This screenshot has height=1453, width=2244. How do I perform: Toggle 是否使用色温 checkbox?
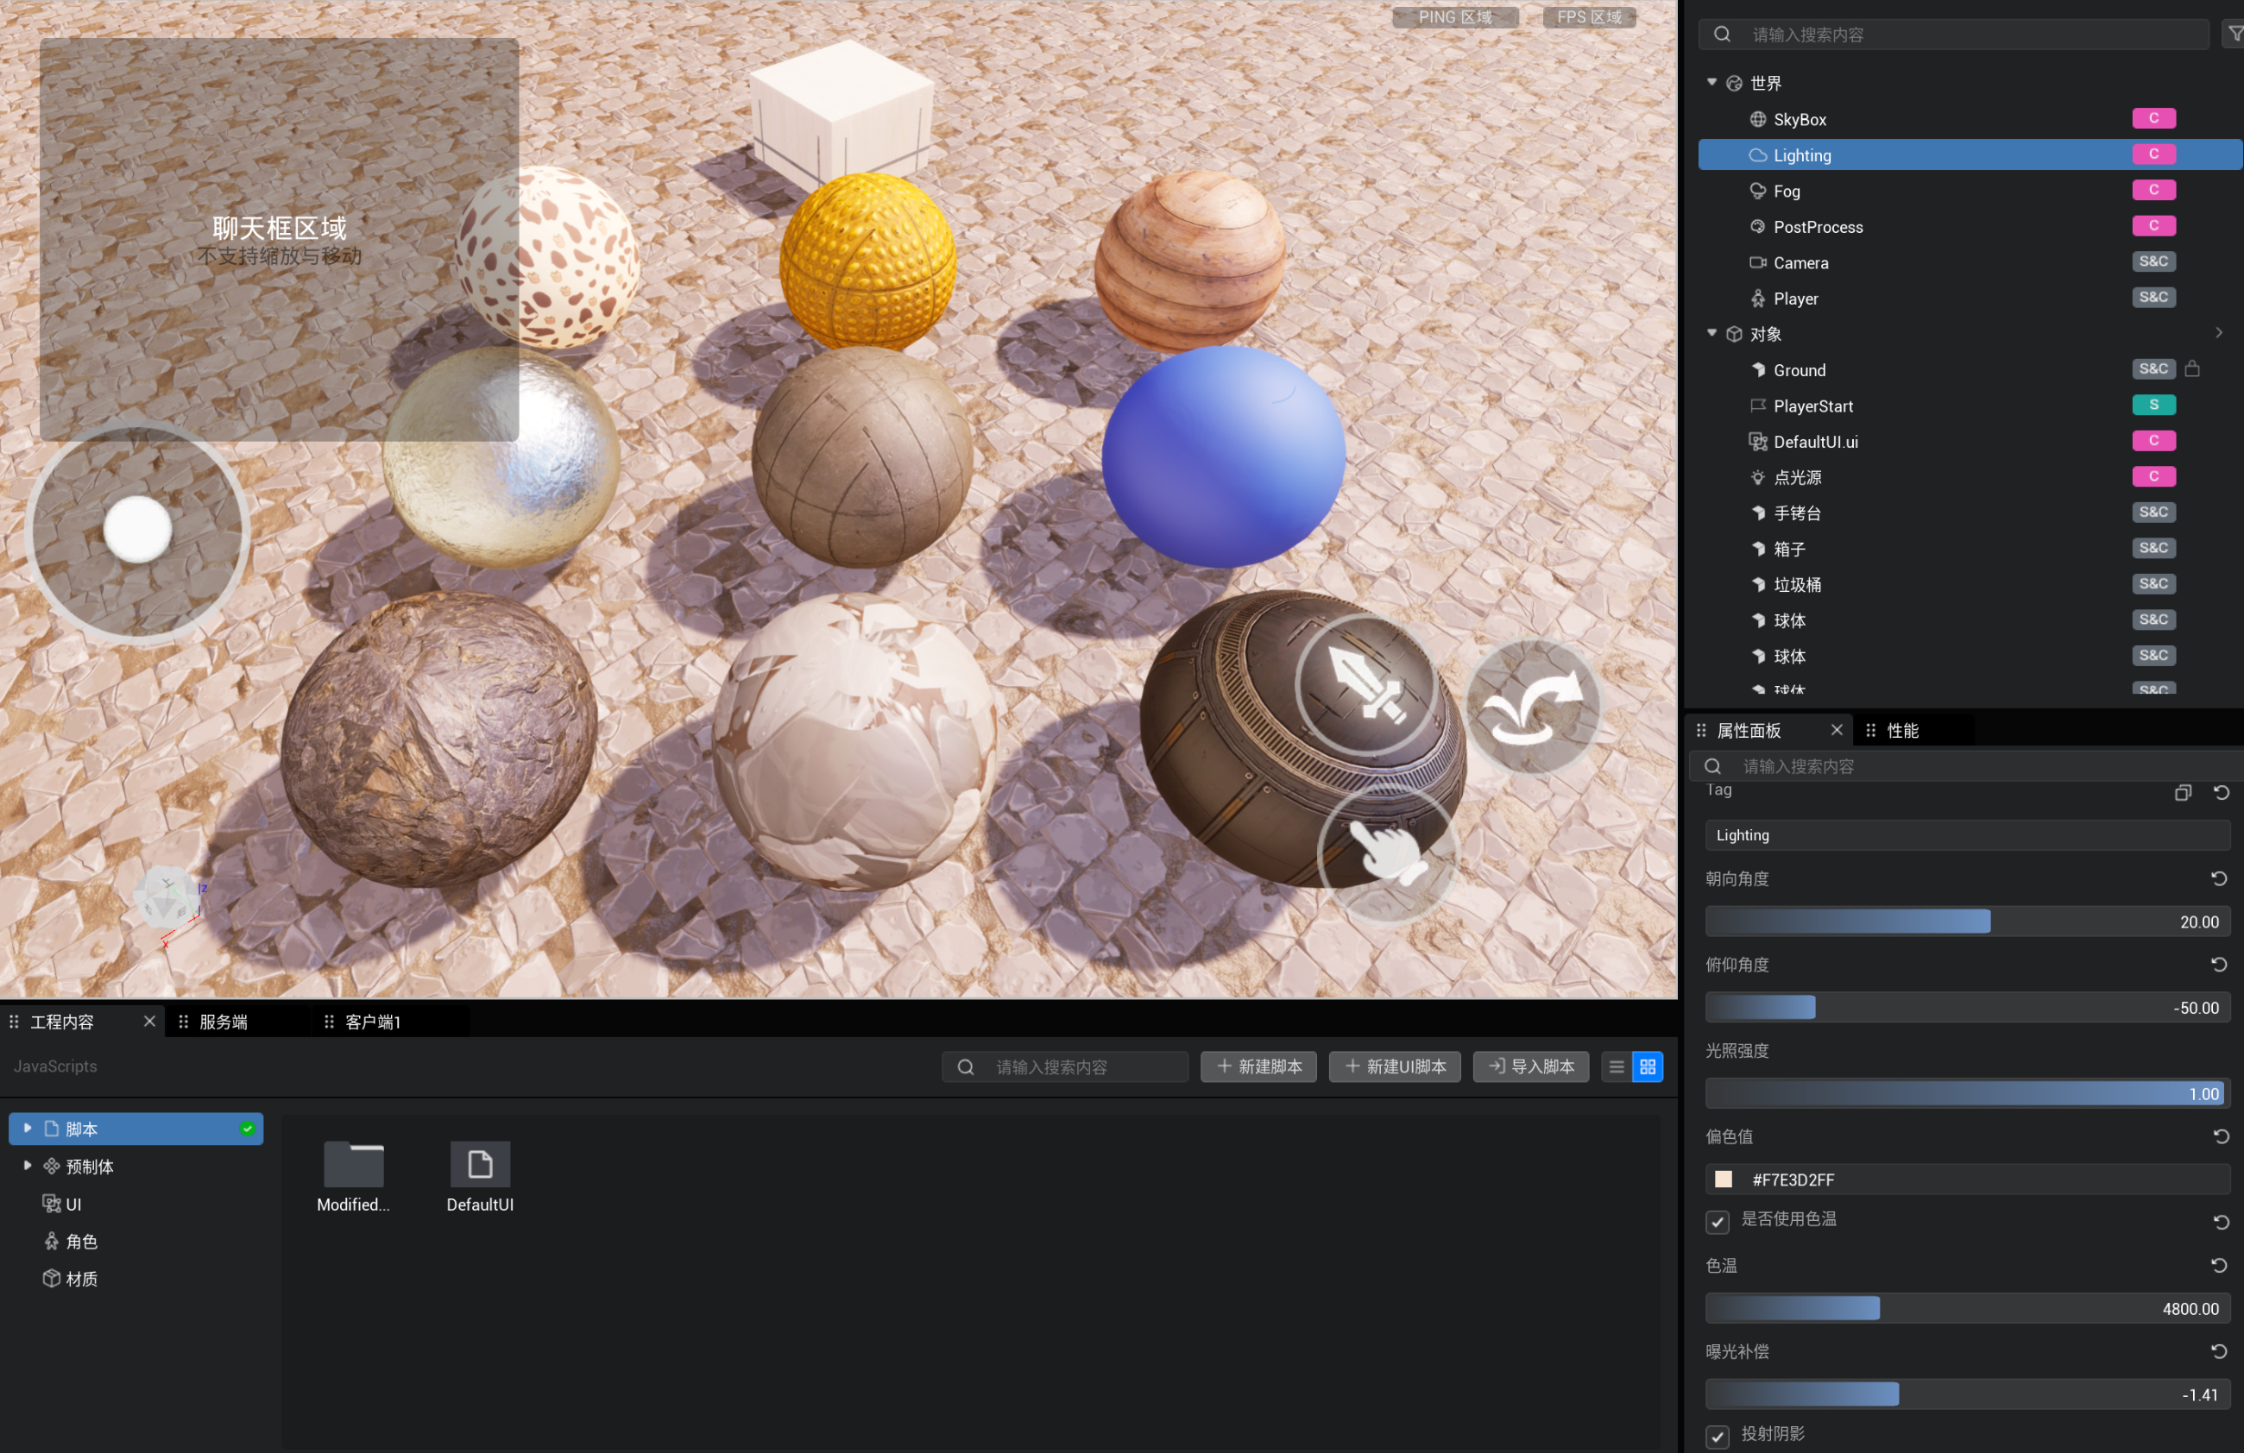tap(1717, 1222)
